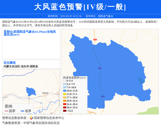Click the 国家预警信息发布中心 logo icon

coord(31,118)
